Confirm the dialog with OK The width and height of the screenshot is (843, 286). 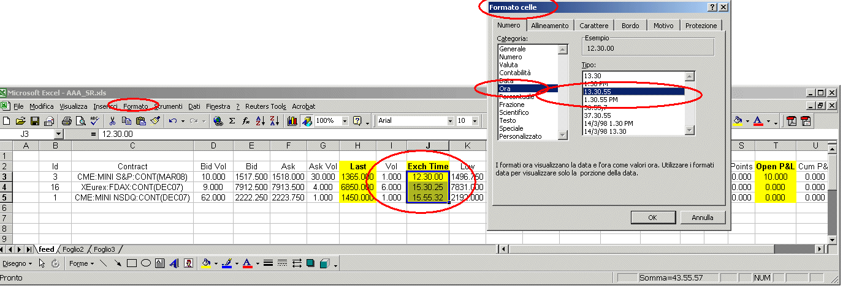tap(652, 217)
